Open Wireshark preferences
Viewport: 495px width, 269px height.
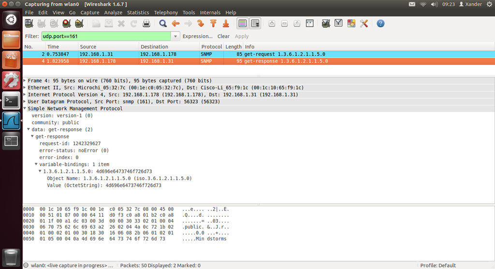click(364, 23)
